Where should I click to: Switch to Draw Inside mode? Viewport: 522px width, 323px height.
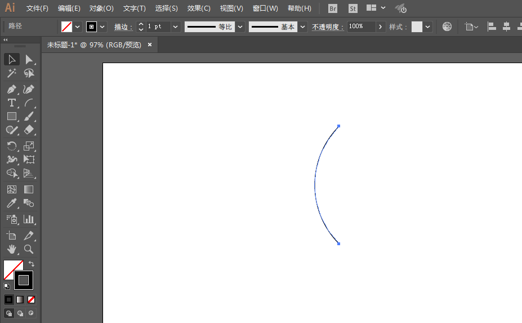point(32,313)
